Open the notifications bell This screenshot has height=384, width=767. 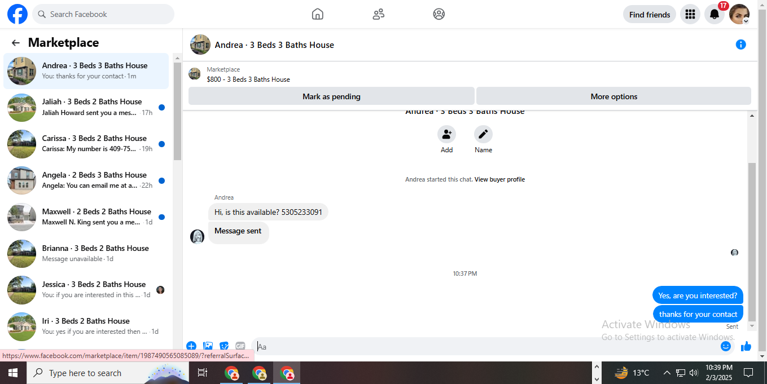pyautogui.click(x=714, y=15)
